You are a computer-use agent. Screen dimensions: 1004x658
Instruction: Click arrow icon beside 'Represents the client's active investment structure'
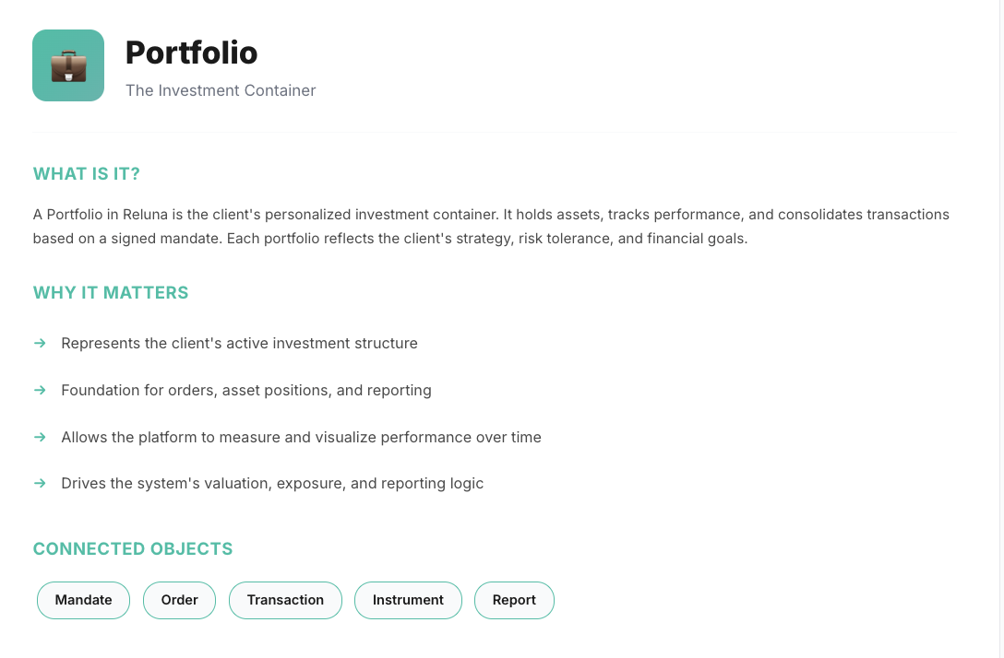tap(40, 343)
